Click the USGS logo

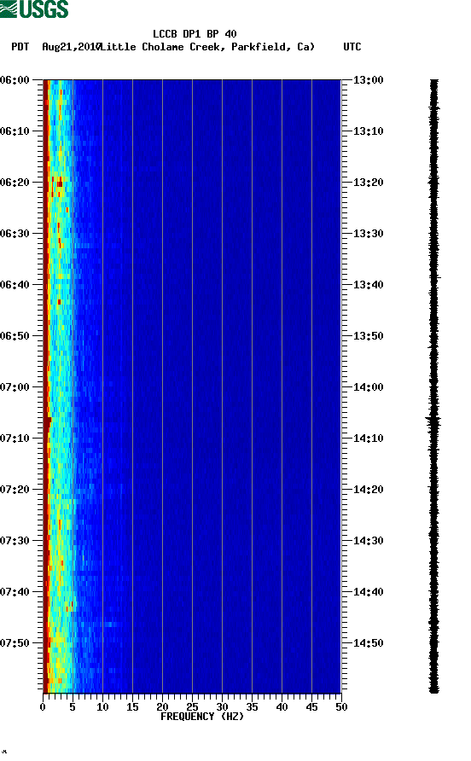(x=34, y=9)
